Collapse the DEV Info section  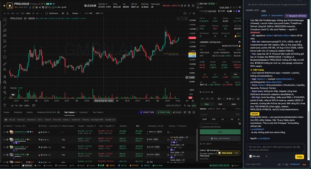[217, 4]
